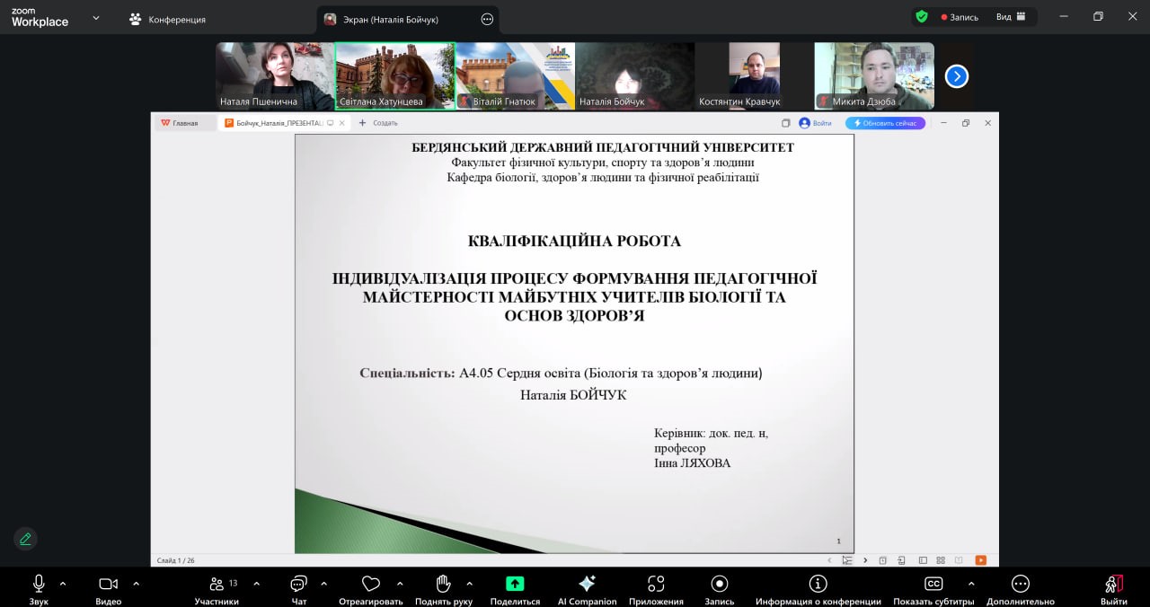Open participants list
This screenshot has width=1150, height=607.
coord(217,585)
